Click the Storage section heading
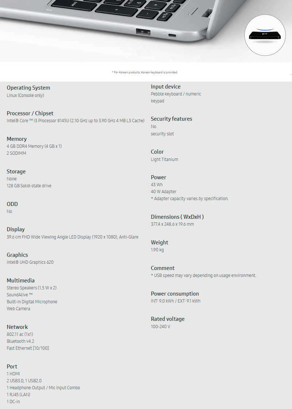 click(16, 172)
